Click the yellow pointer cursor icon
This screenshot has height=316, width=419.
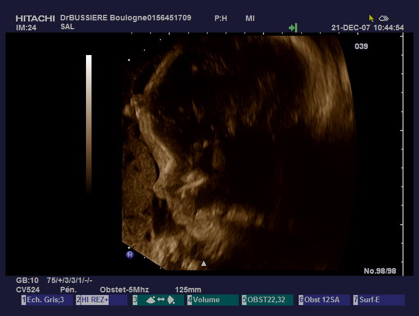[x=372, y=18]
